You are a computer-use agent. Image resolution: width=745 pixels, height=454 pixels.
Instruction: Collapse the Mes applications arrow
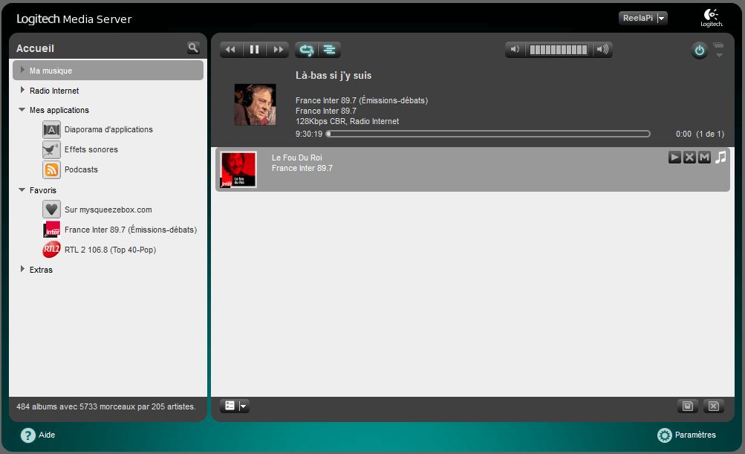tap(22, 110)
